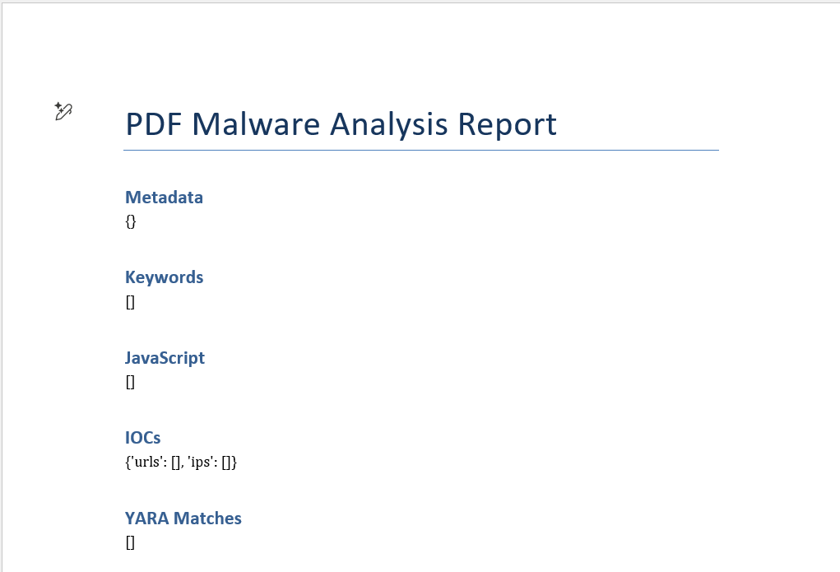The image size is (840, 572).
Task: Click the empty braces under Metadata
Action: point(131,221)
